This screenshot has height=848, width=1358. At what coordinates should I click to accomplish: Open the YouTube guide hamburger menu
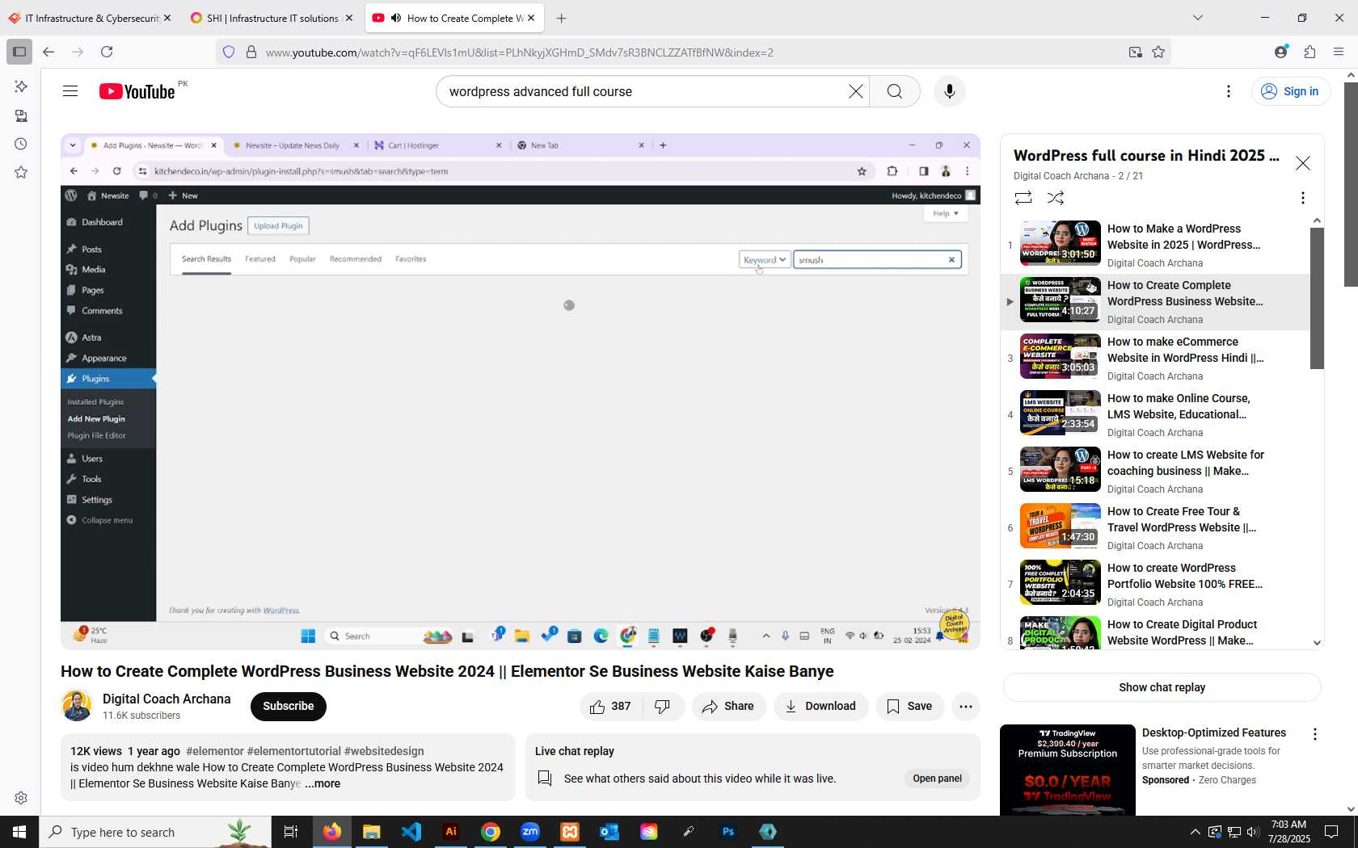[x=70, y=91]
